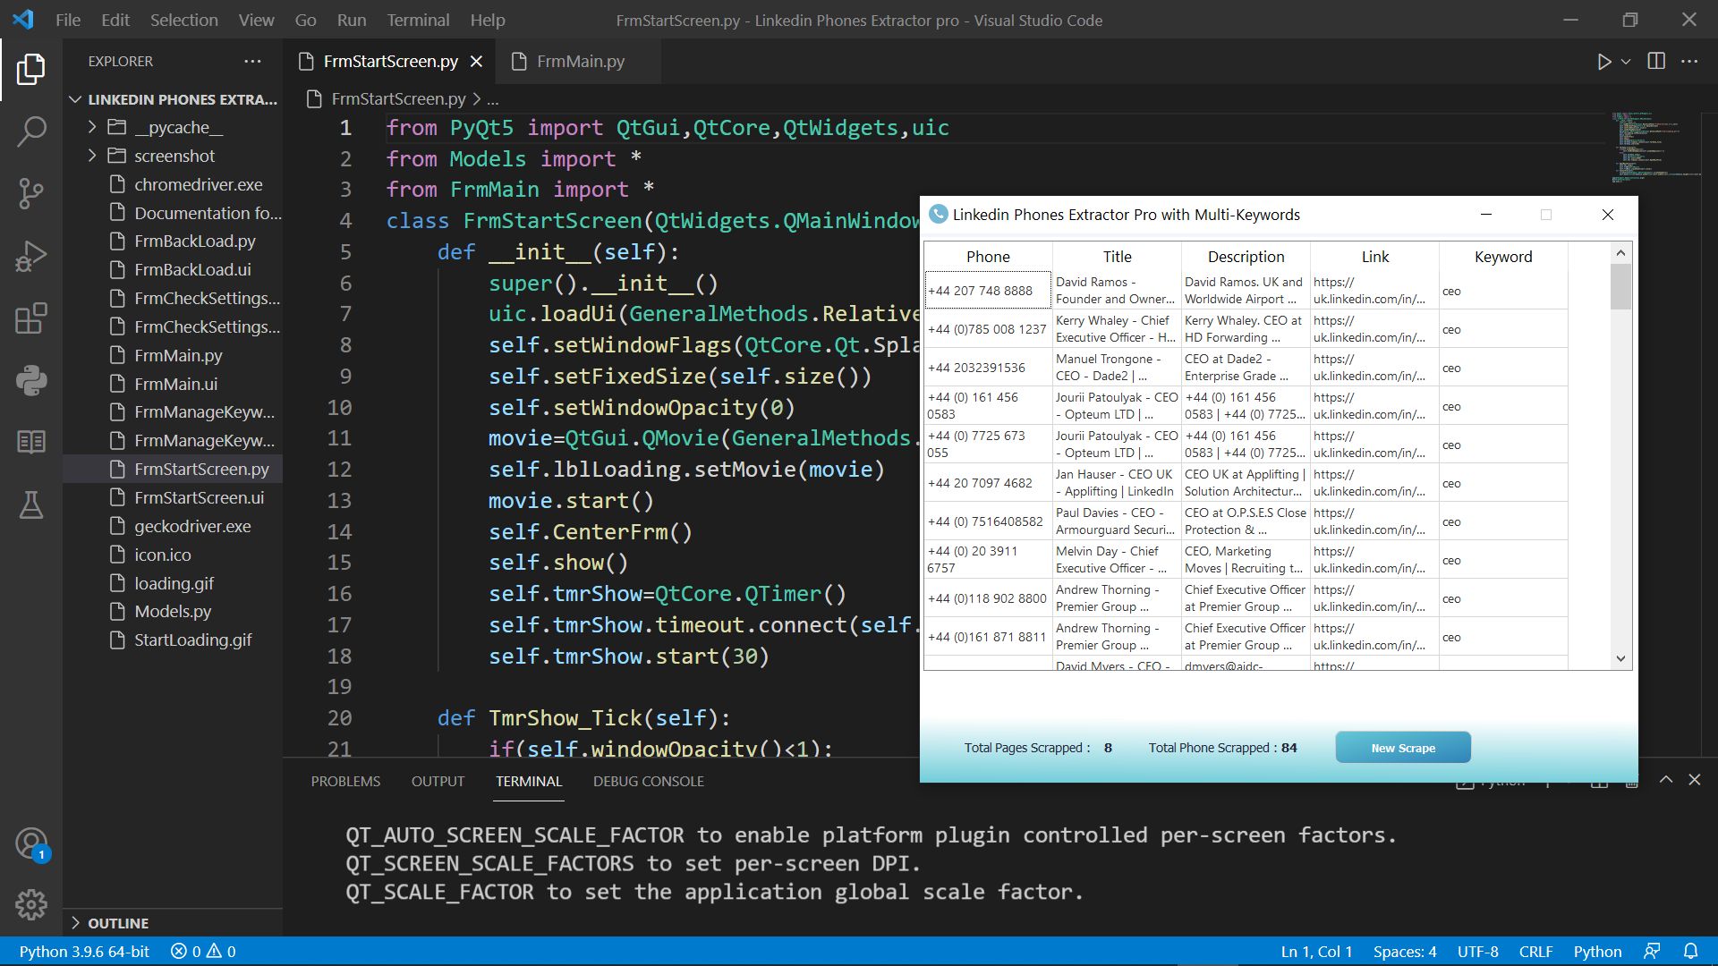Click Ln 1, Col 1 in status bar
Screen dimensions: 1718x966
tap(1316, 952)
